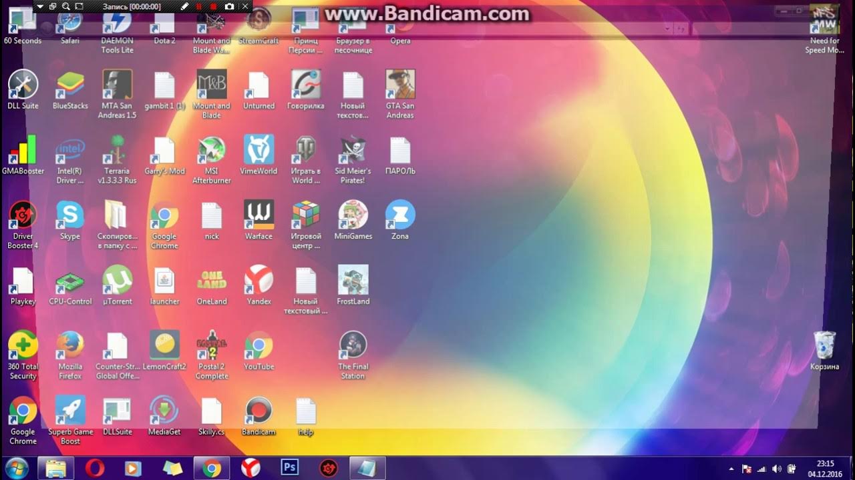Take a screenshot with the Bandicam camera icon
The height and width of the screenshot is (480, 855).
point(230,7)
